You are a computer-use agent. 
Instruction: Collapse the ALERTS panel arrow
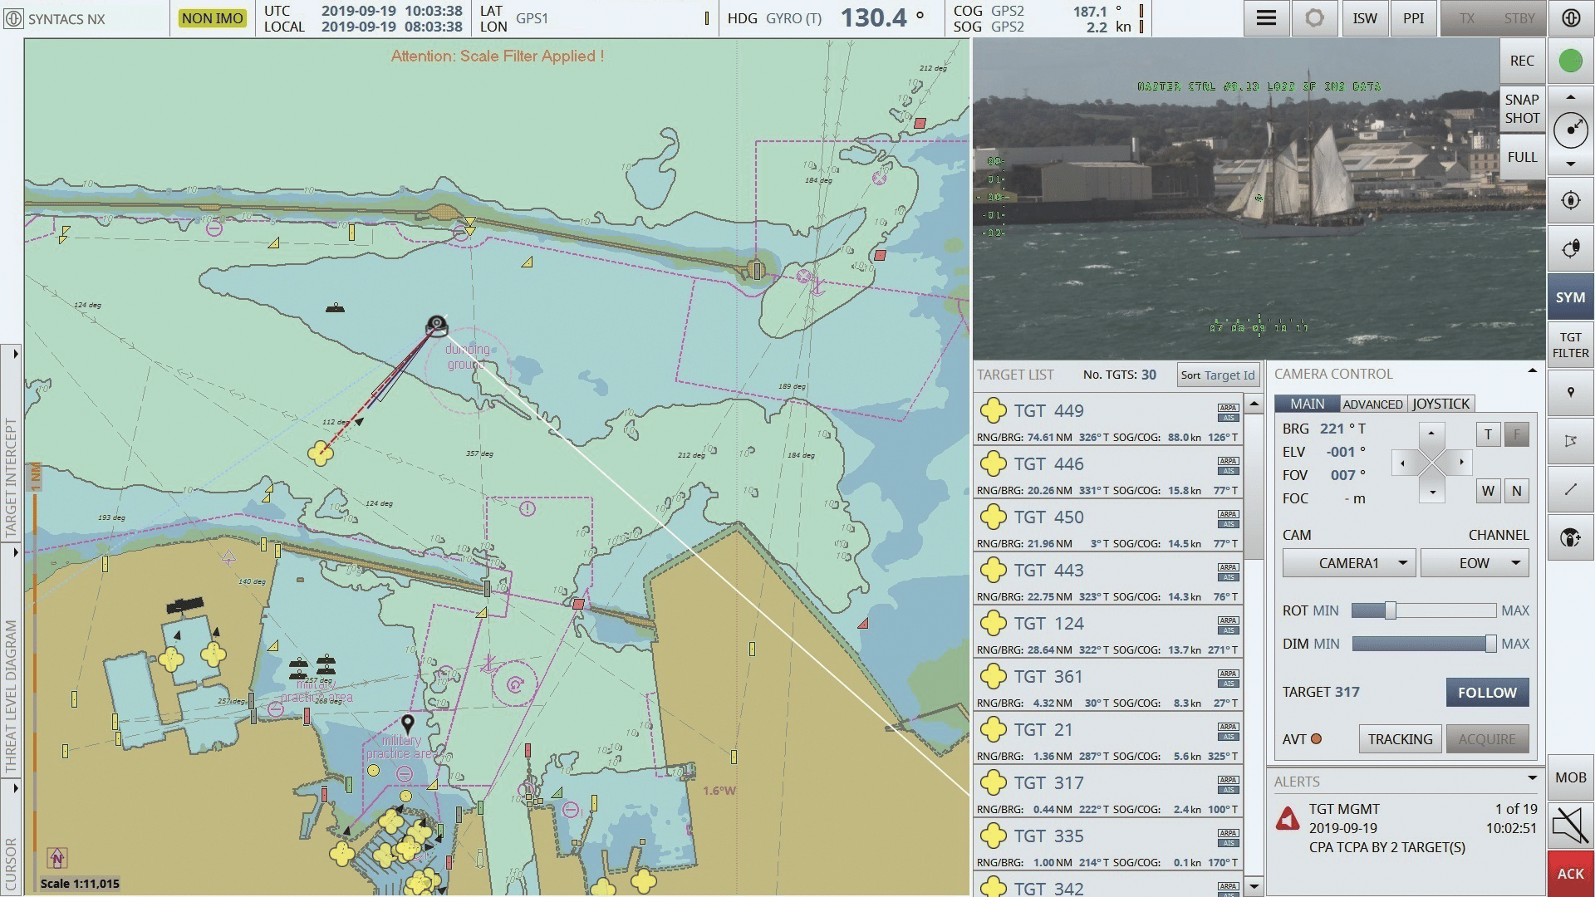[1532, 779]
